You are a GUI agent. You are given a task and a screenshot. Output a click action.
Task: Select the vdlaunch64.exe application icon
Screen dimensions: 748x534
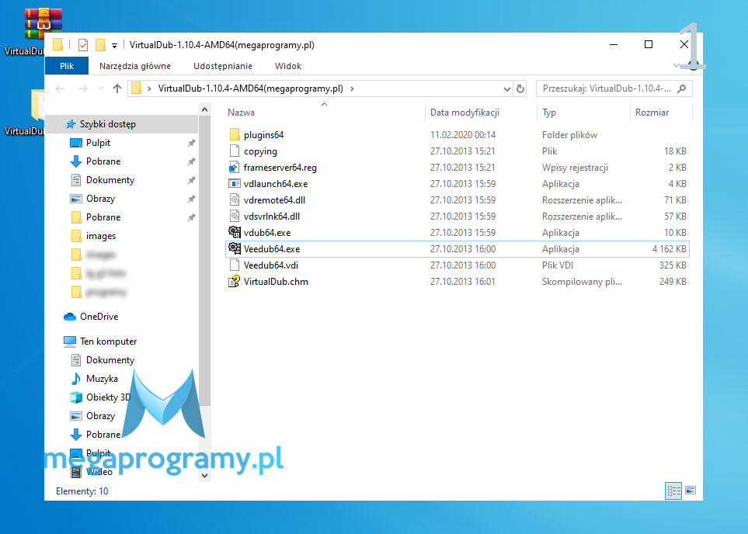(x=235, y=183)
